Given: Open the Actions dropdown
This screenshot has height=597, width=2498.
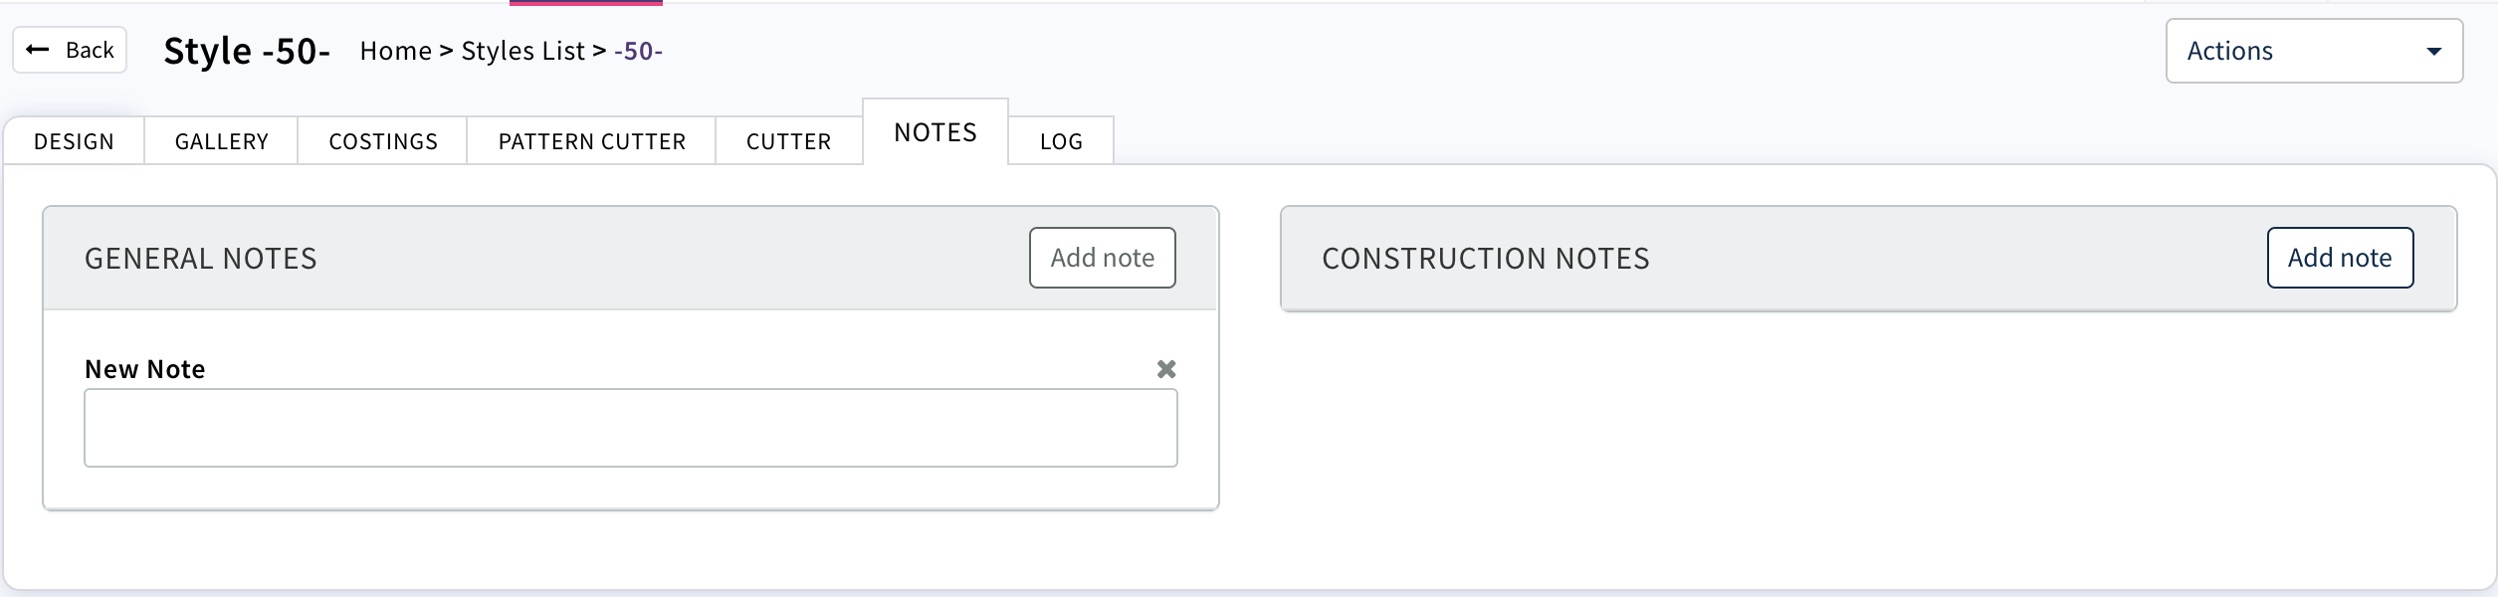Looking at the screenshot, I should (x=2313, y=51).
